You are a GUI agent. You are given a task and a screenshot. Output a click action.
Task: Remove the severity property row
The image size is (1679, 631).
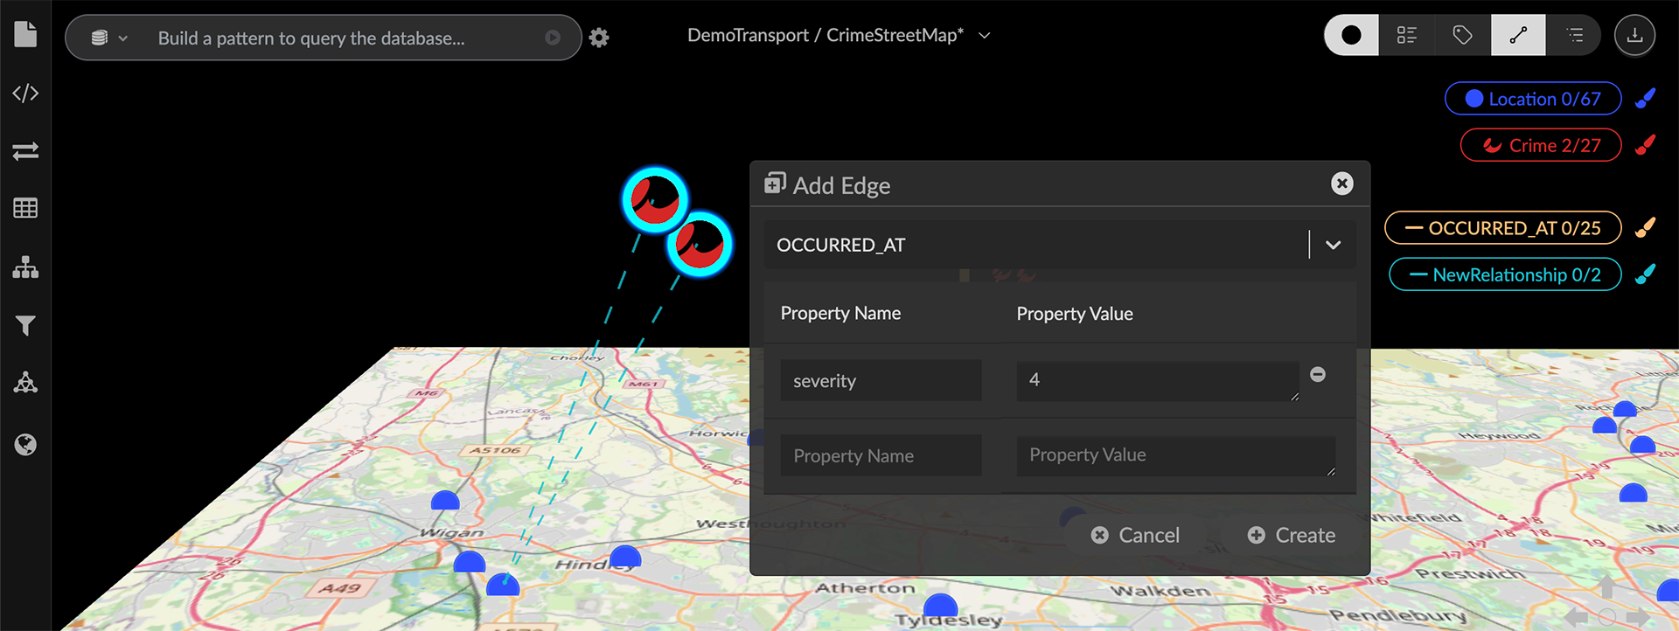click(1317, 375)
